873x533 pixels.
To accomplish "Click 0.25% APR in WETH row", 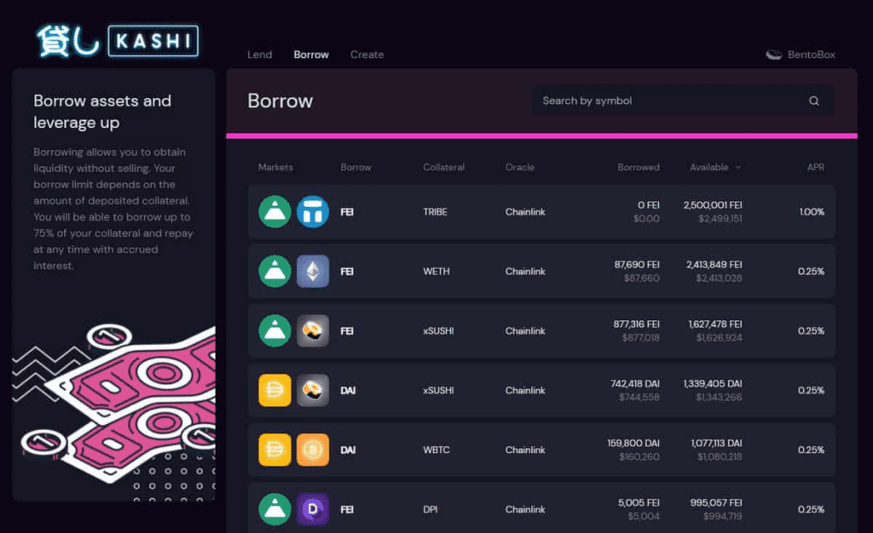I will [x=811, y=272].
